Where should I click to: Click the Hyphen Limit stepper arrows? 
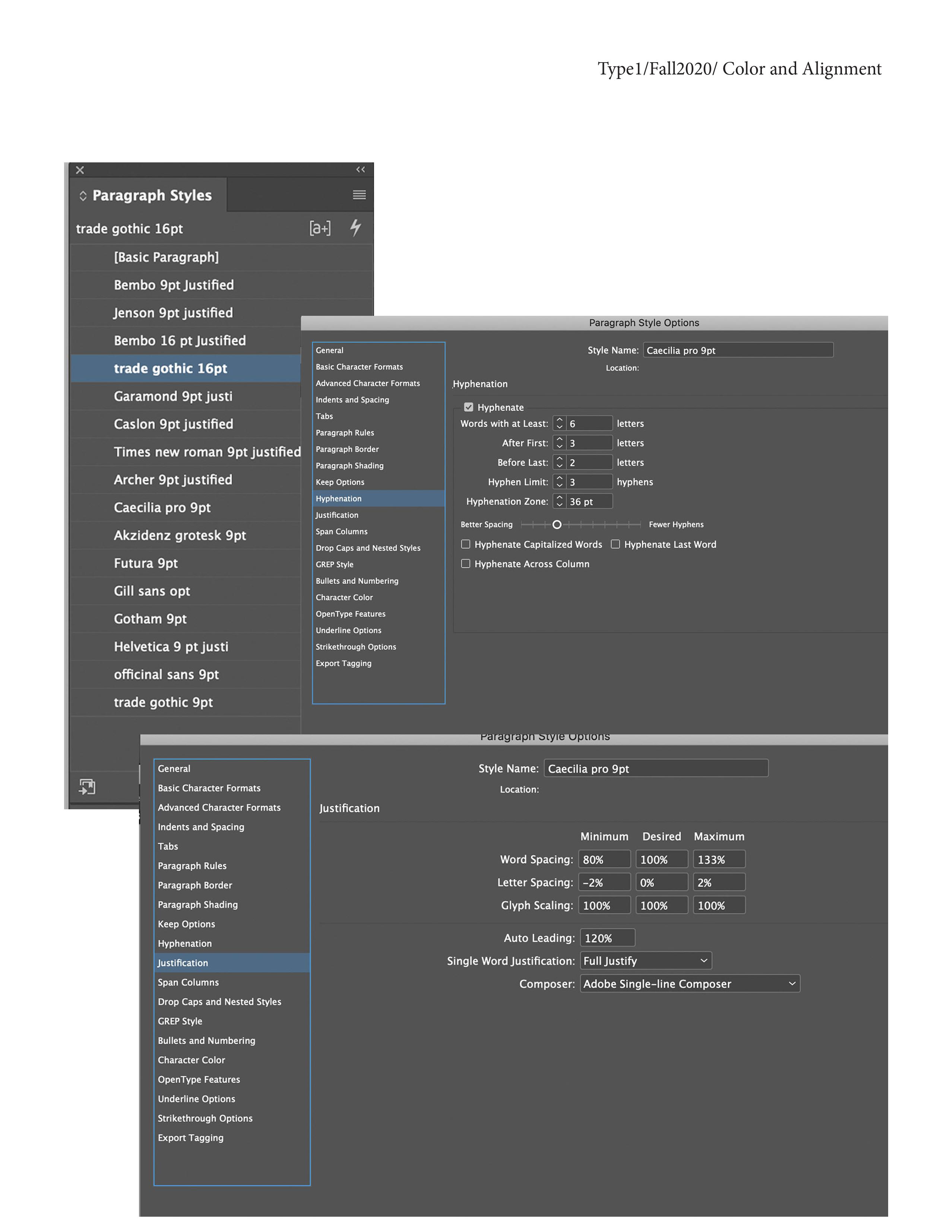pos(560,482)
